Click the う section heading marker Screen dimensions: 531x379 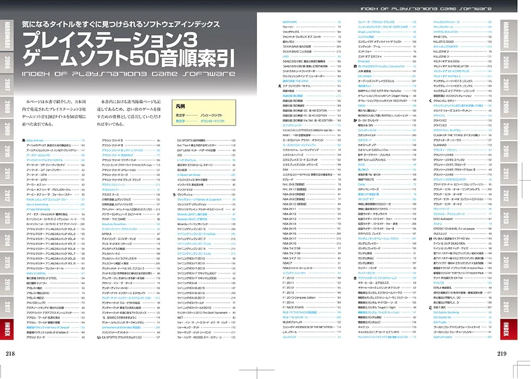(174, 195)
